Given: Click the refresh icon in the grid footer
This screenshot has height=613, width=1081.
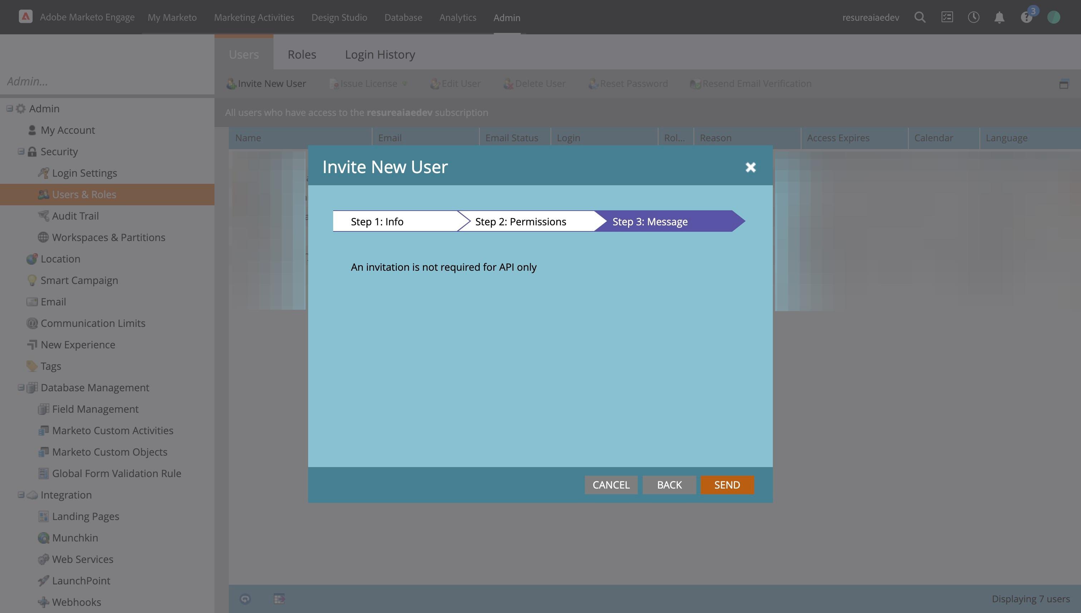Looking at the screenshot, I should [245, 599].
